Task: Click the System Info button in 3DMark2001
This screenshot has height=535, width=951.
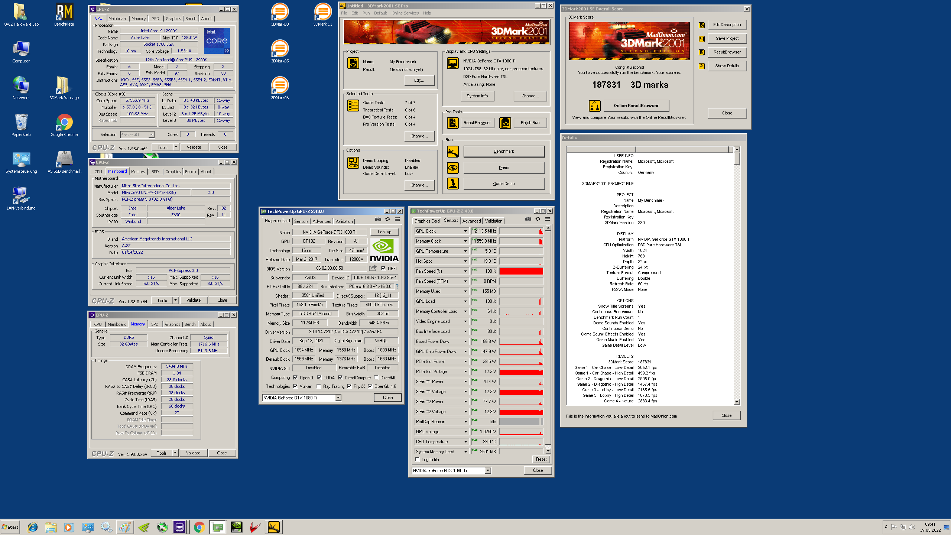Action: [477, 96]
